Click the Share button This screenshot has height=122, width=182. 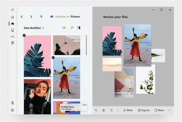tap(128, 110)
